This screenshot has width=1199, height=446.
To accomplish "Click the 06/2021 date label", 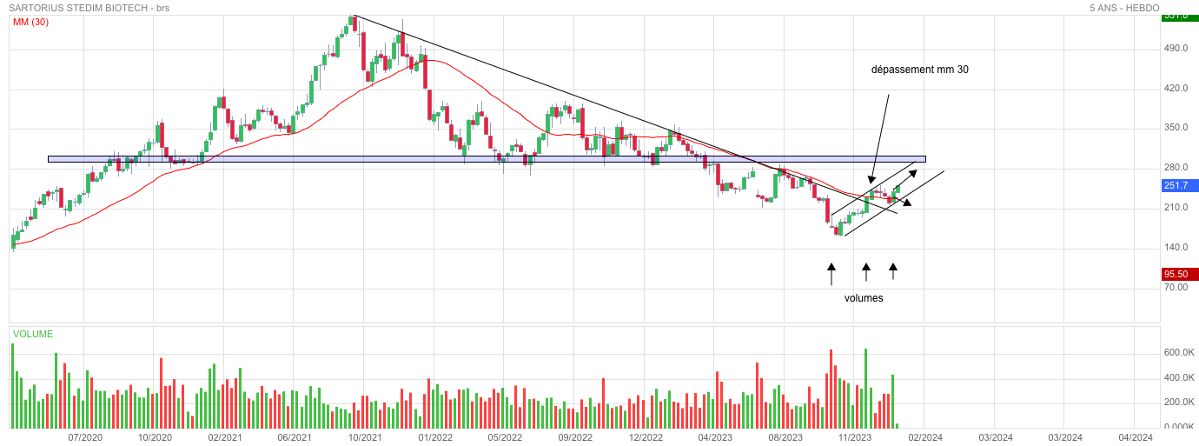I will (x=295, y=437).
